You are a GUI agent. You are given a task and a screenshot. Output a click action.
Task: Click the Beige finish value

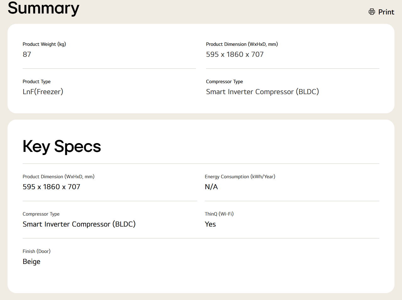(31, 261)
